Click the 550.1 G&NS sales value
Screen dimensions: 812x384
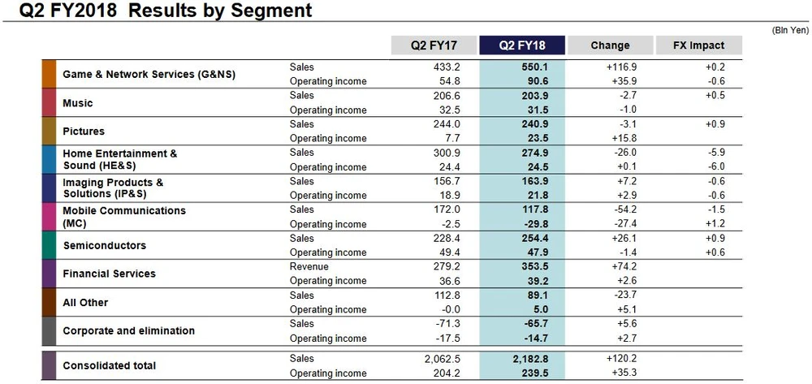[x=534, y=67]
